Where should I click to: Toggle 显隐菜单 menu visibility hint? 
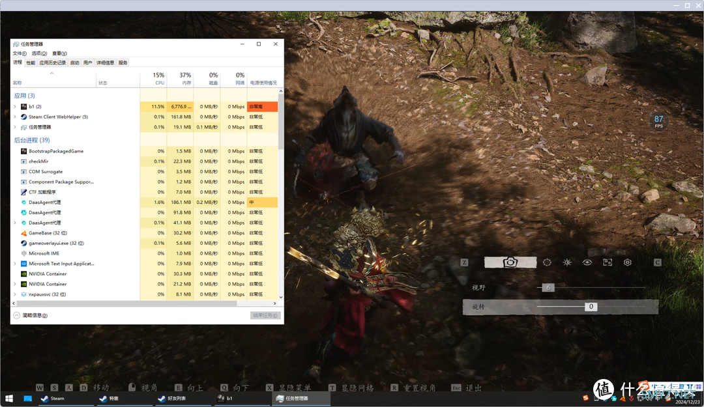(x=289, y=387)
